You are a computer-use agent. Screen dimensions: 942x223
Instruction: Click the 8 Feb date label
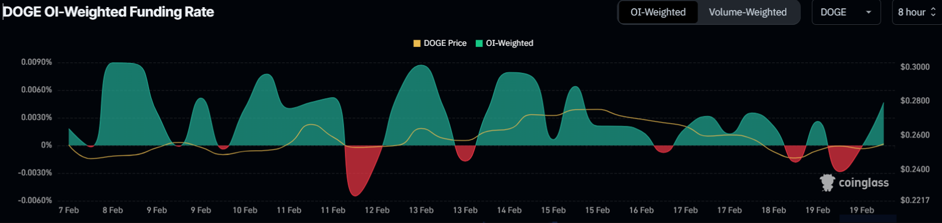coord(113,210)
